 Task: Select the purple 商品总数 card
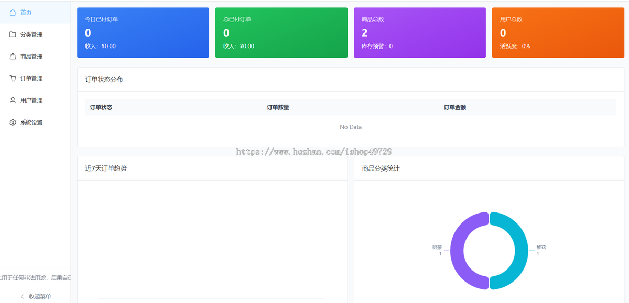pos(420,32)
